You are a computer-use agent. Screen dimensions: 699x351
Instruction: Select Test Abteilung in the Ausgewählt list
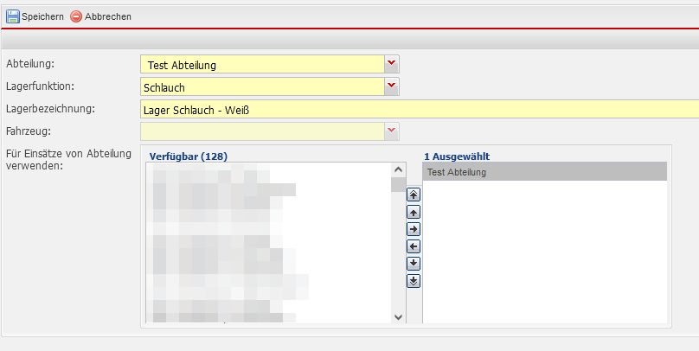click(x=544, y=172)
